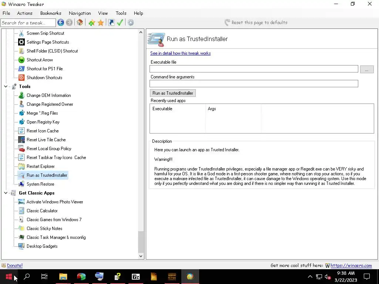
Task: Select Run as TrustedInstaller tree item
Action: (x=47, y=175)
